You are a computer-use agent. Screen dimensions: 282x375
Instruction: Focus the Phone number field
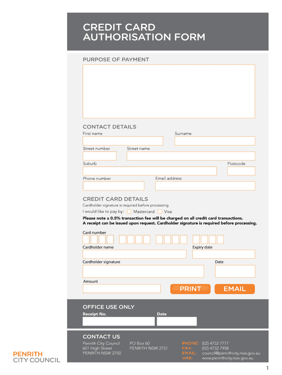pos(114,186)
